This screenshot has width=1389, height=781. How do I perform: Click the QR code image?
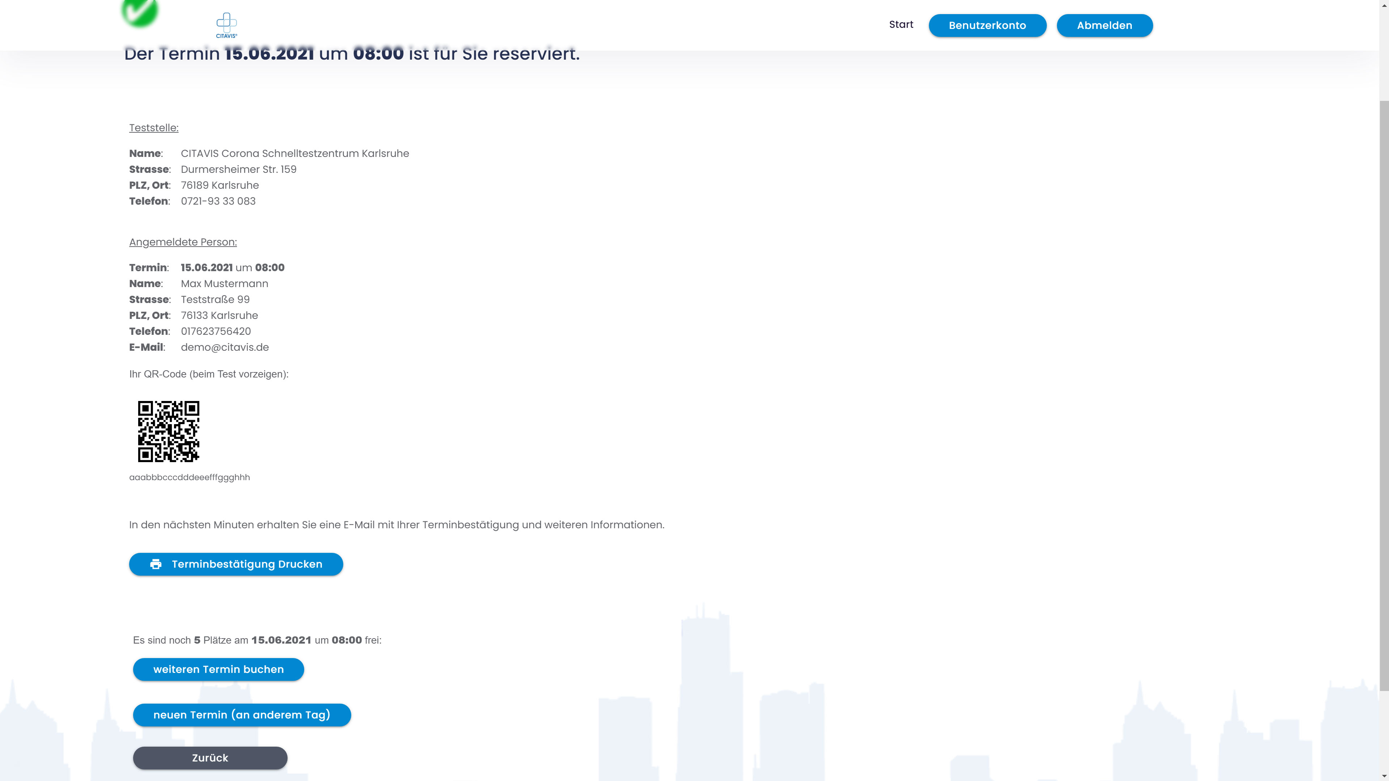[168, 431]
